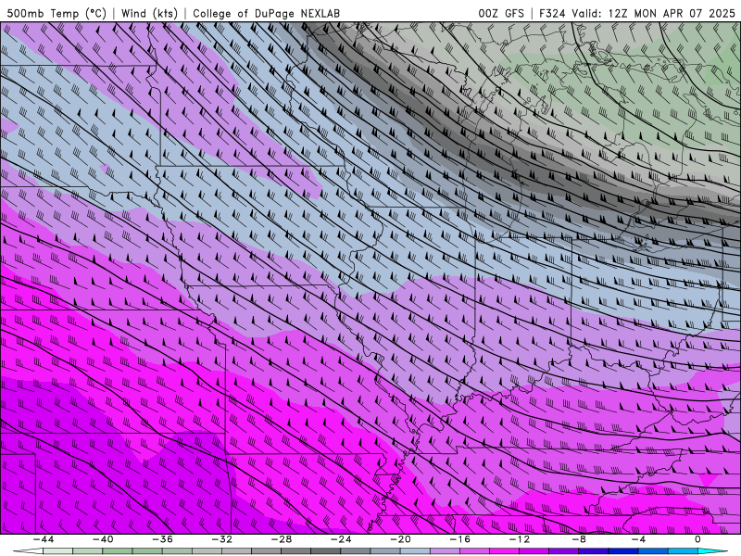Click the -16 colorbar label
The width and height of the screenshot is (741, 556).
[460, 539]
